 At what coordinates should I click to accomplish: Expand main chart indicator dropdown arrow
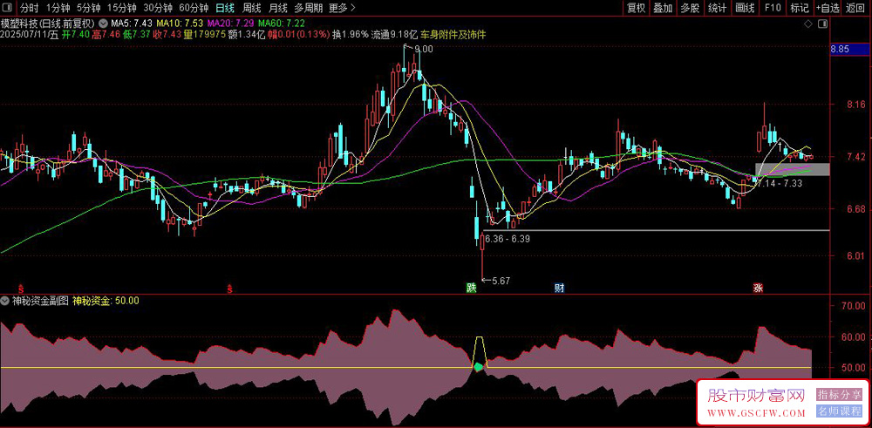104,24
